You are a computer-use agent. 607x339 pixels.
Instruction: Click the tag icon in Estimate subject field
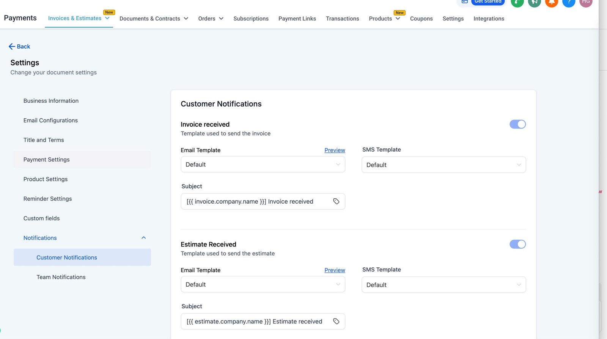[336, 322]
